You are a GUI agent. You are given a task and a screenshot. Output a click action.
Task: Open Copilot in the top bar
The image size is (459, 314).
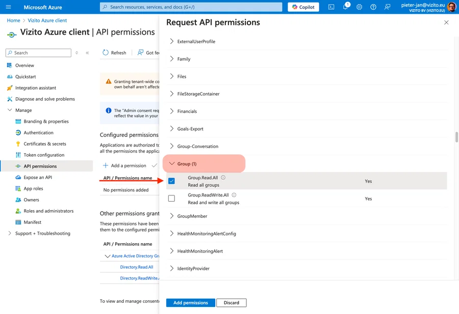(303, 7)
